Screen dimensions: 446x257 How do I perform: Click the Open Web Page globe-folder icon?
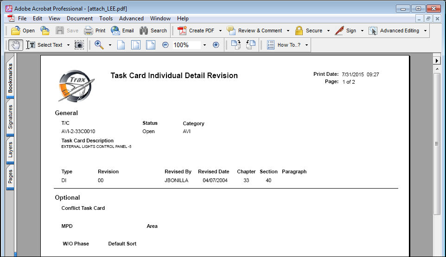click(x=45, y=31)
